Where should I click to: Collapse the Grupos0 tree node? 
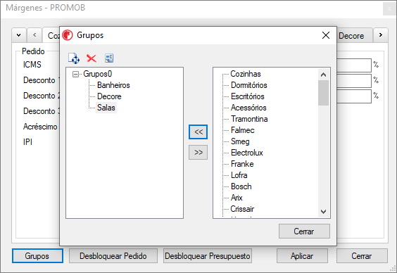pos(75,74)
